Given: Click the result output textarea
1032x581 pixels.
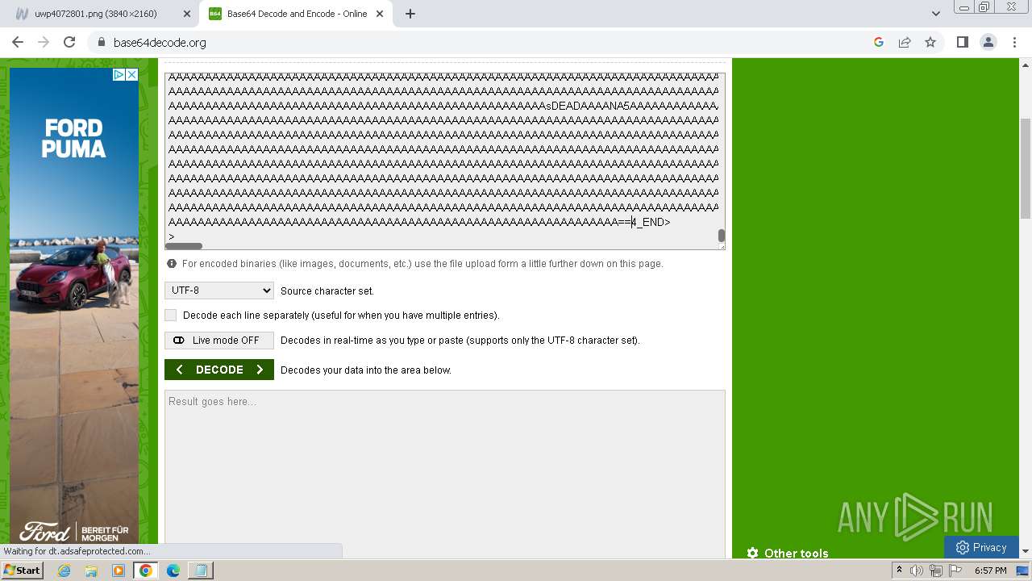Looking at the screenshot, I should pos(445,474).
